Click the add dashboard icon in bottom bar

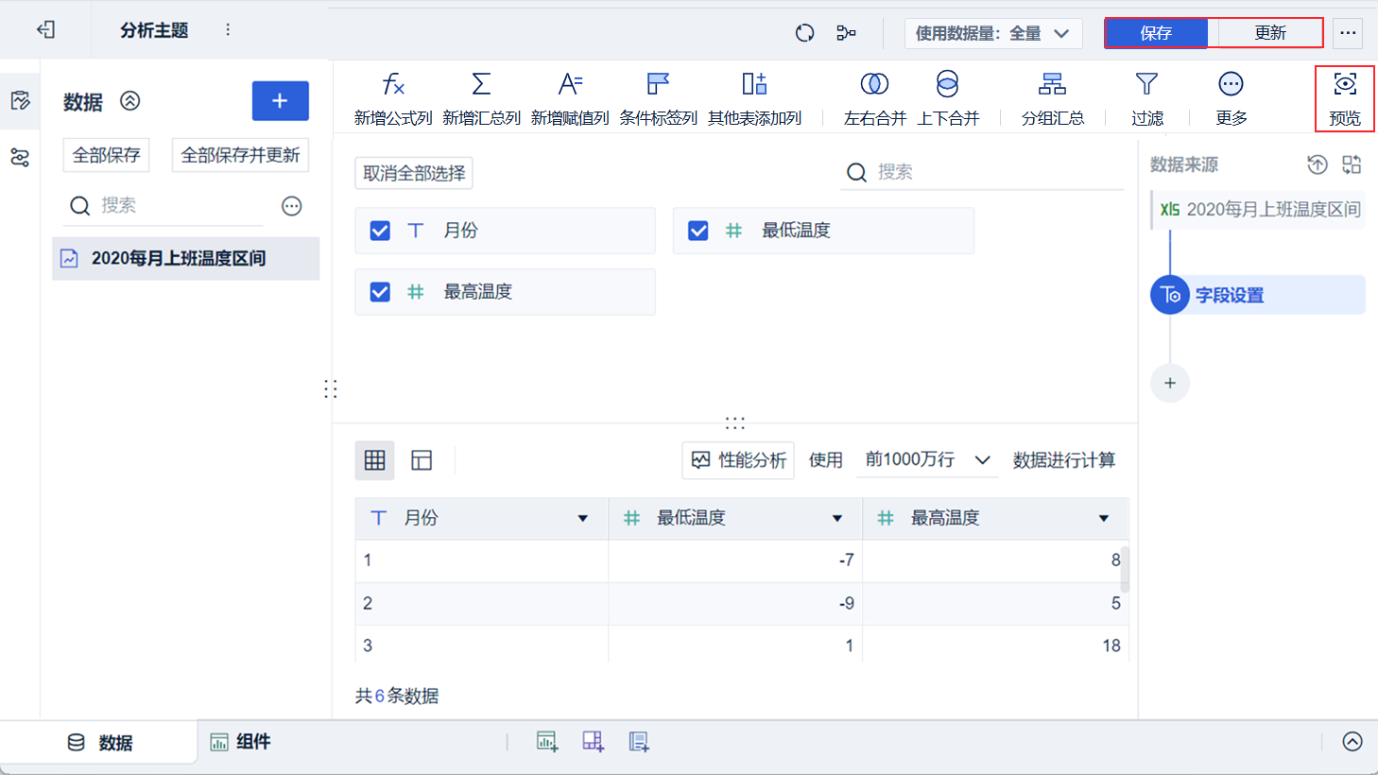tap(593, 742)
